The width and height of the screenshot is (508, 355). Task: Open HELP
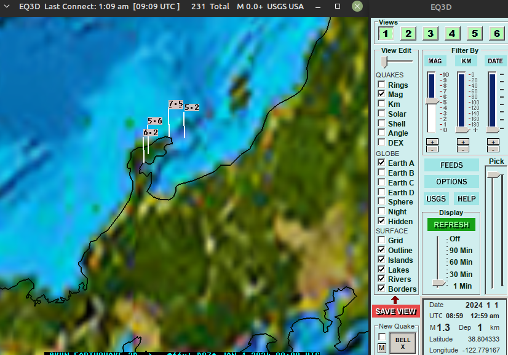pyautogui.click(x=467, y=199)
